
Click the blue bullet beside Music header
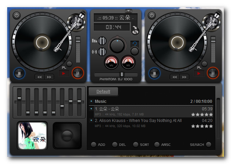coord(91,101)
